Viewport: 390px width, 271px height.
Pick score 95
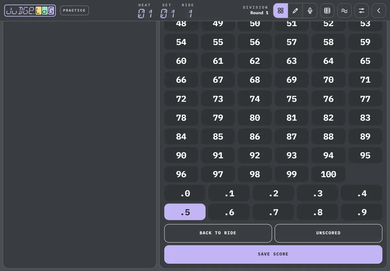point(365,155)
